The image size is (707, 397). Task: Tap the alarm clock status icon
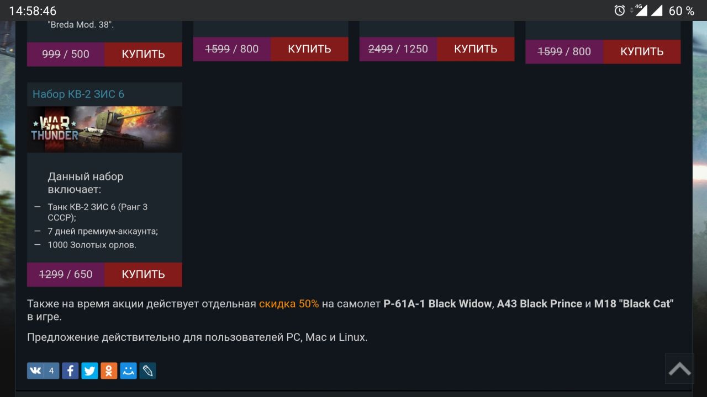620,10
